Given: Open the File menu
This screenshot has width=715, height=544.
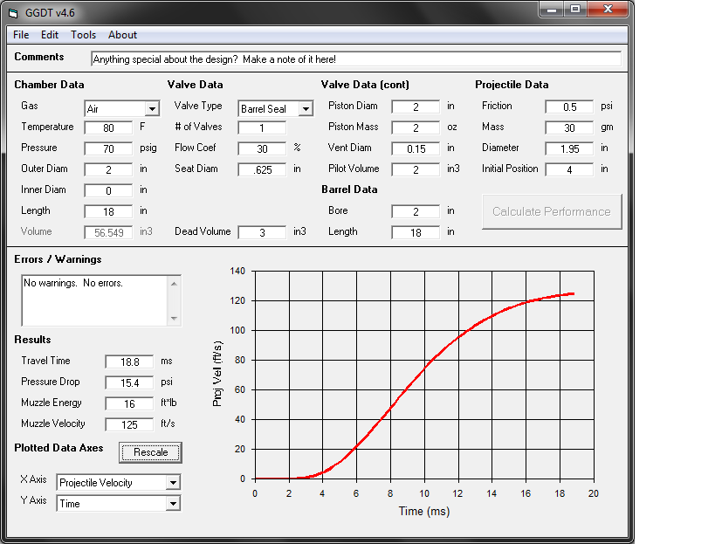Looking at the screenshot, I should pyautogui.click(x=21, y=35).
